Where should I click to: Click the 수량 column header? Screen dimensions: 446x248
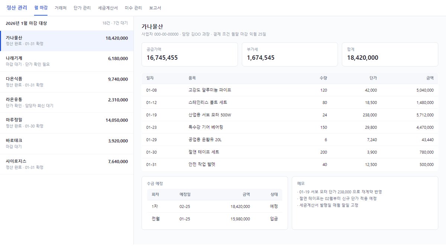(x=323, y=78)
